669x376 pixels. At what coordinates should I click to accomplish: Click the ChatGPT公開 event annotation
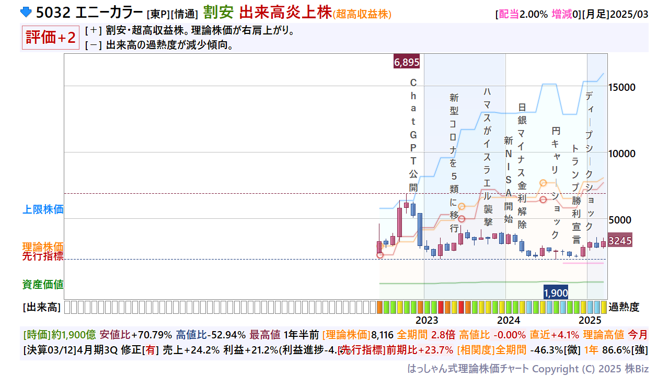coord(413,135)
